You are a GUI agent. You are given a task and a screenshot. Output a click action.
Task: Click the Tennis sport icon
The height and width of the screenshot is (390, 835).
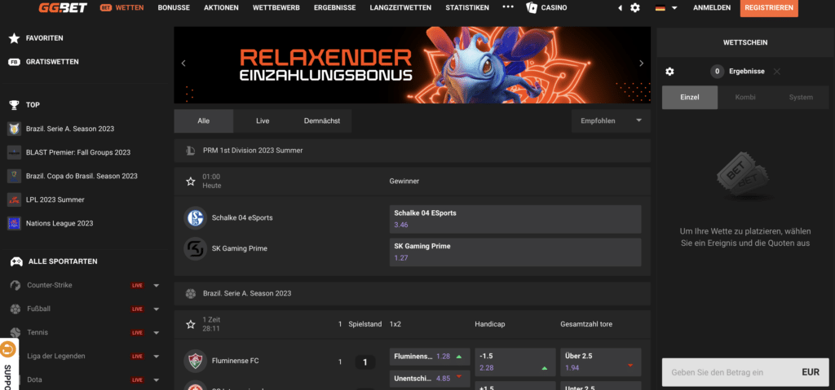coord(15,332)
